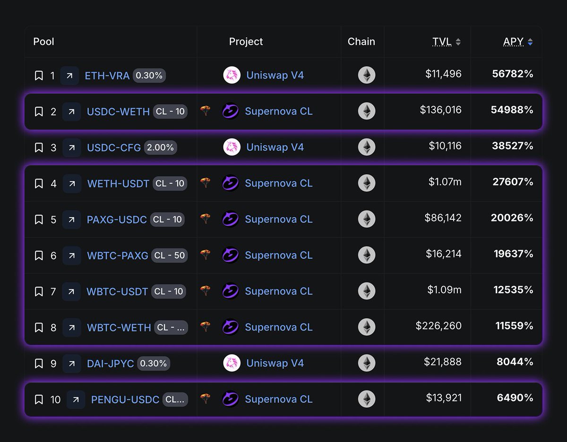The image size is (567, 442).
Task: Open Supernova CL project link in PENGU-USDC row
Action: coord(279,399)
